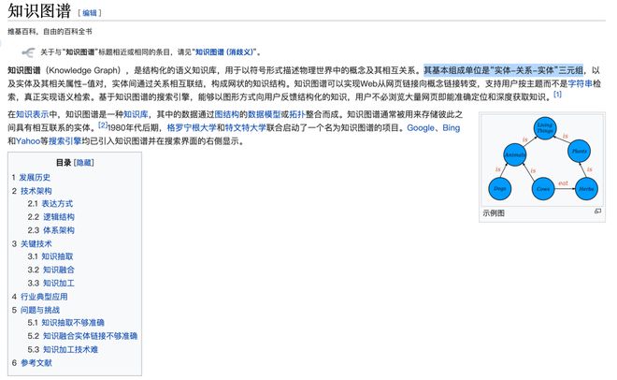
Task: Click citation reference [2]
Action: point(103,125)
